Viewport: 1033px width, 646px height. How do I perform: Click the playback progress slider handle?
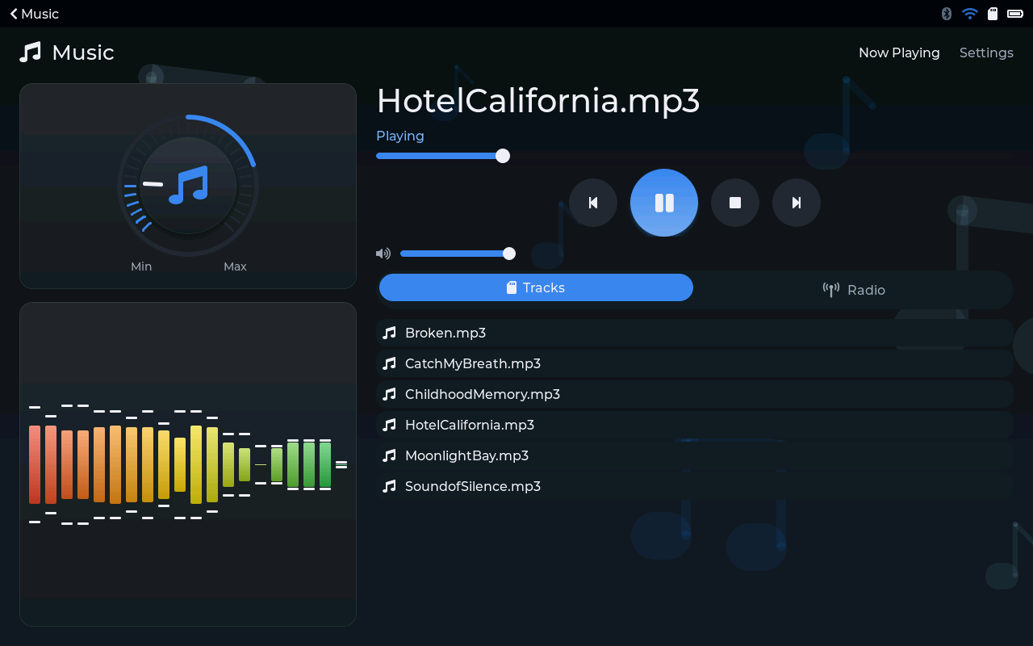(503, 156)
